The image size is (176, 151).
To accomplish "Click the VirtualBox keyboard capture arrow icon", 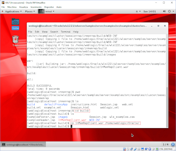I will coord(157,149).
